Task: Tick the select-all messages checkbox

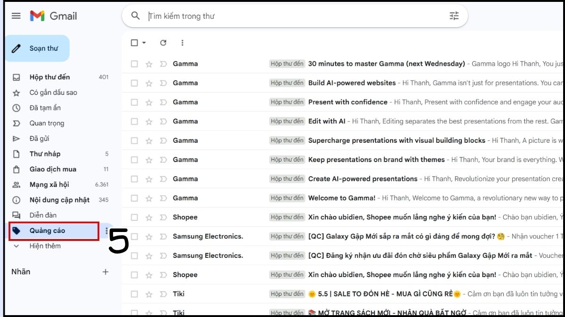Action: 133,43
